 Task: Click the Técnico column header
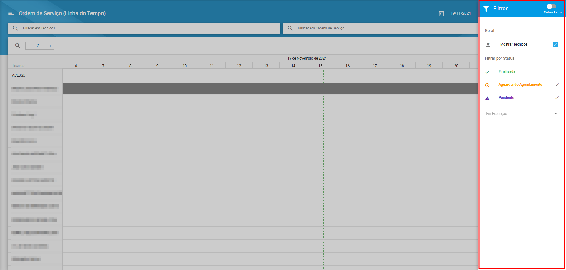point(18,66)
